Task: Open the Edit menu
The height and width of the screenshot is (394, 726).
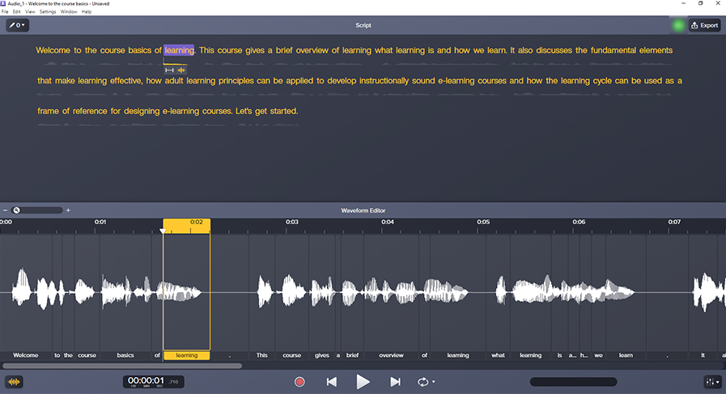Action: (x=17, y=11)
